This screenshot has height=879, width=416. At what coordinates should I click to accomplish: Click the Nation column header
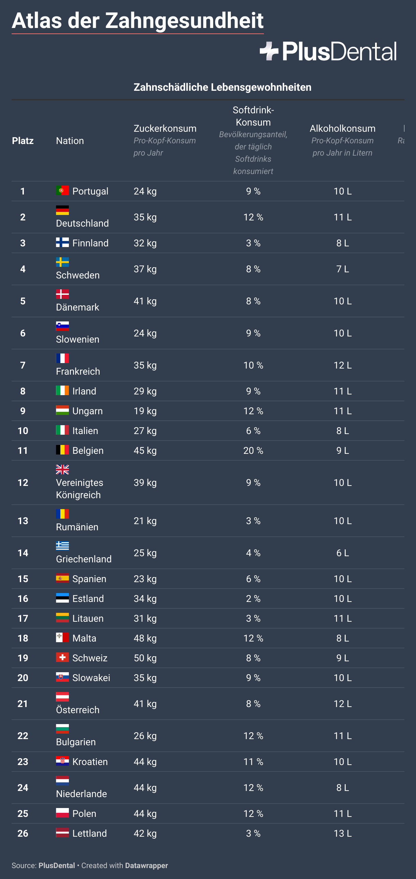tap(70, 141)
